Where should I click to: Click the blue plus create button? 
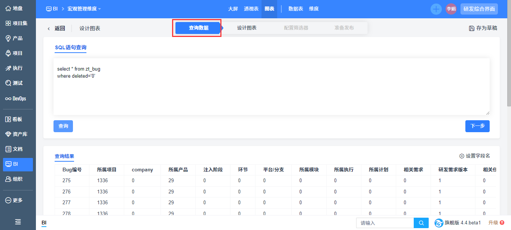point(436,9)
